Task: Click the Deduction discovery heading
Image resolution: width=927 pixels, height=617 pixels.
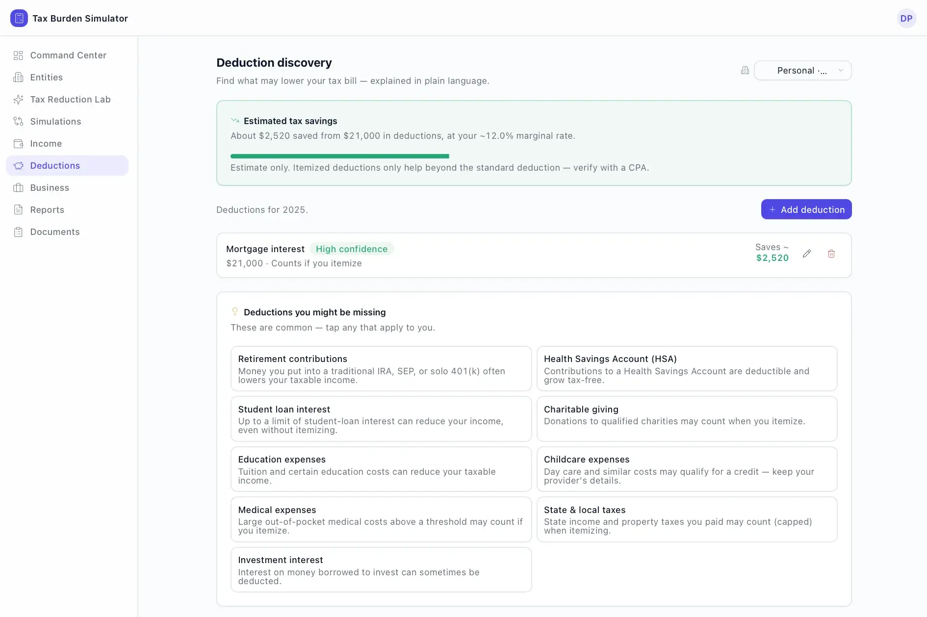Action: click(274, 63)
